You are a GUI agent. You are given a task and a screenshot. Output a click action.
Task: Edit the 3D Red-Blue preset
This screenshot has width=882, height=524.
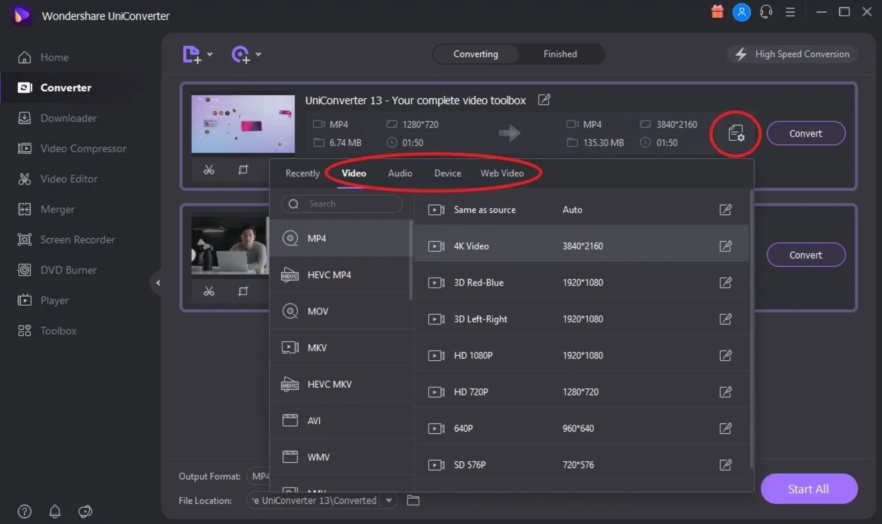point(726,283)
